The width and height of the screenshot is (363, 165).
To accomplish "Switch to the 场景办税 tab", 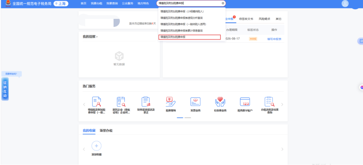I will point(106,130).
